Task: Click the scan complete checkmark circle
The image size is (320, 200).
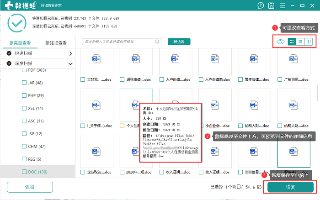Action: point(17,23)
